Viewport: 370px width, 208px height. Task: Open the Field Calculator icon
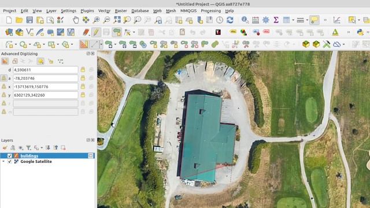point(256,20)
